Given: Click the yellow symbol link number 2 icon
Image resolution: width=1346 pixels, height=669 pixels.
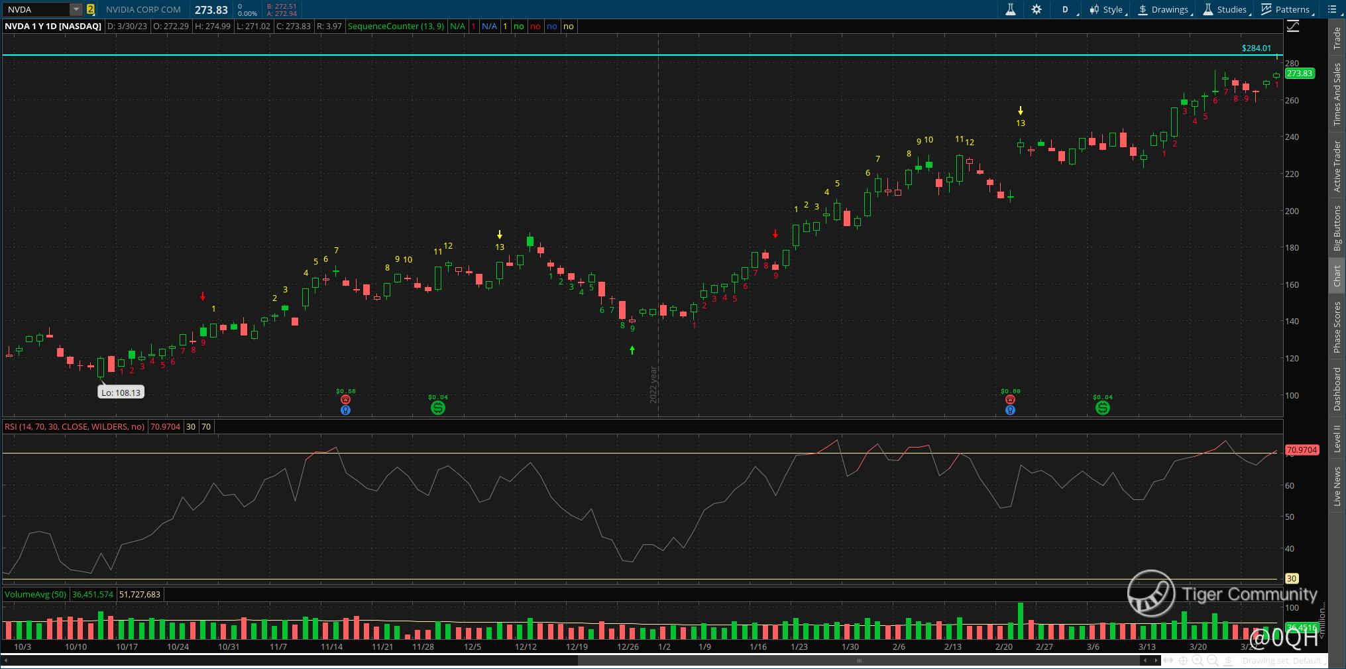Looking at the screenshot, I should pyautogui.click(x=90, y=9).
